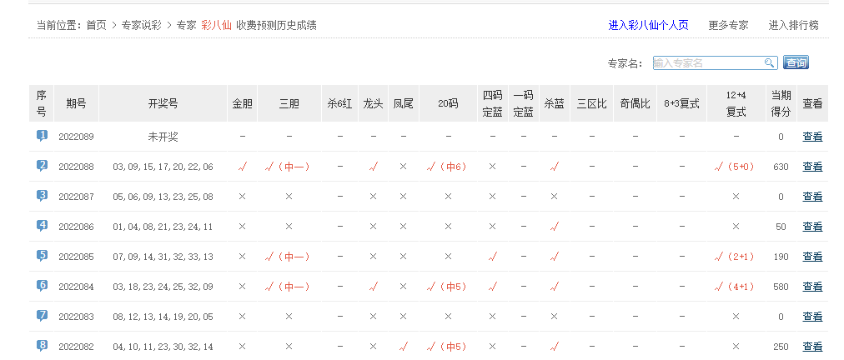This screenshot has height=360, width=844.
Task: Click the 查询 search button
Action: pos(796,63)
